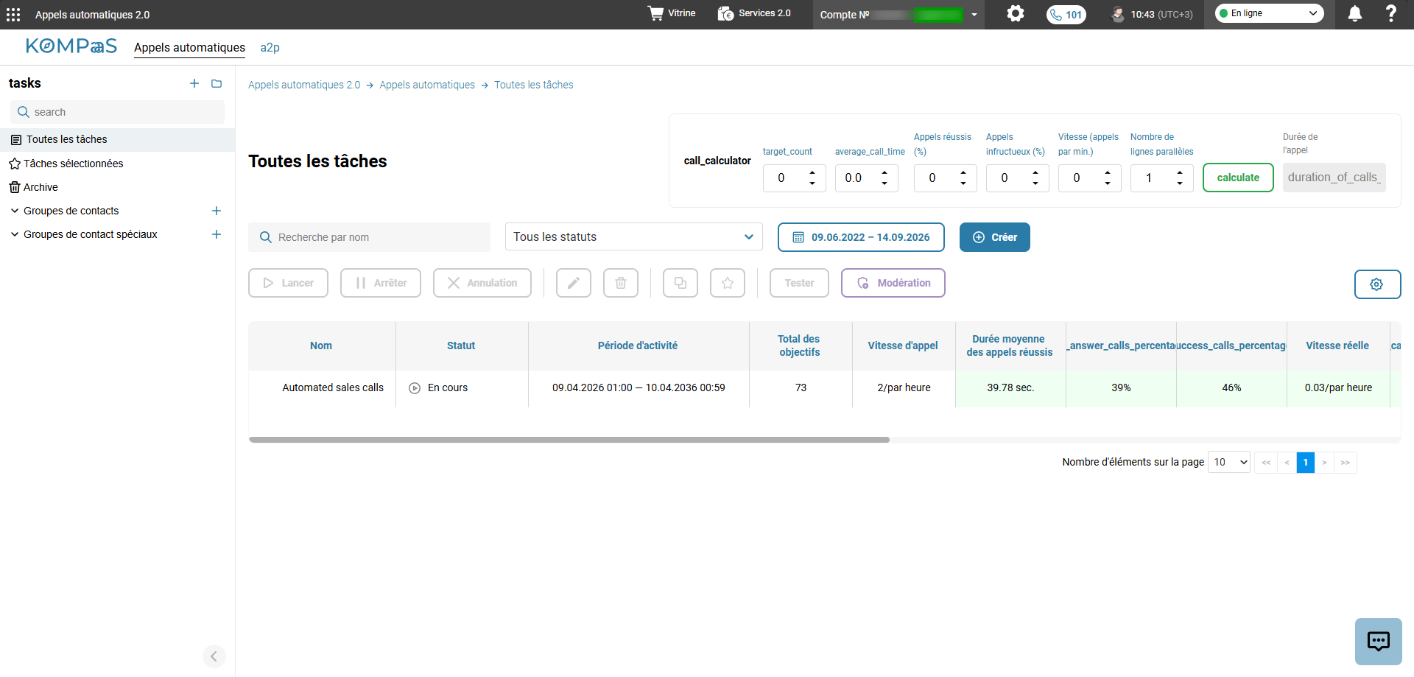Expand Groupes de contacts section

tap(71, 211)
